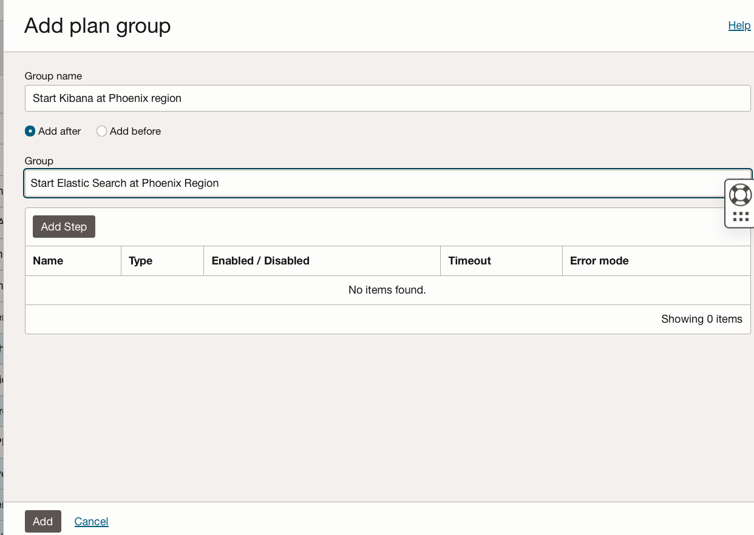Sort the table by Type column
Screen dimensions: 754x535
coord(140,260)
